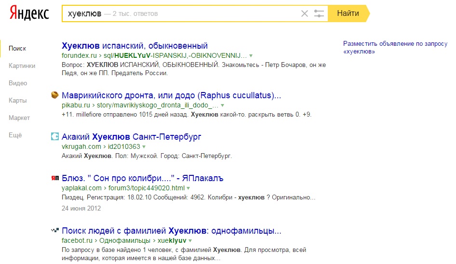Click the vkrugah.com domain link

click(x=81, y=146)
